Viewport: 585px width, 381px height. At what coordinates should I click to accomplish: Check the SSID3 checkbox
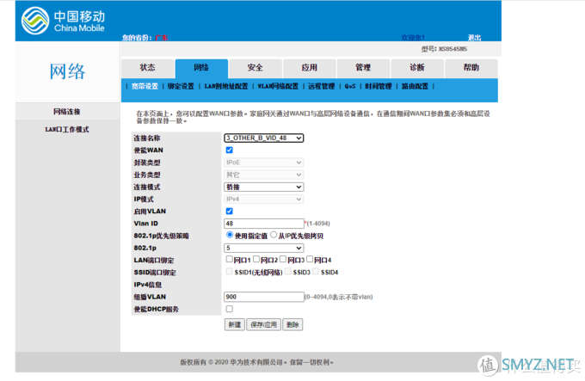pos(288,272)
